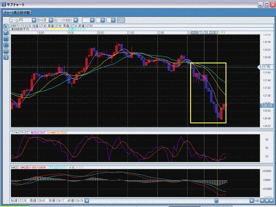Click the fourth icon in left sidebar

coord(6,45)
